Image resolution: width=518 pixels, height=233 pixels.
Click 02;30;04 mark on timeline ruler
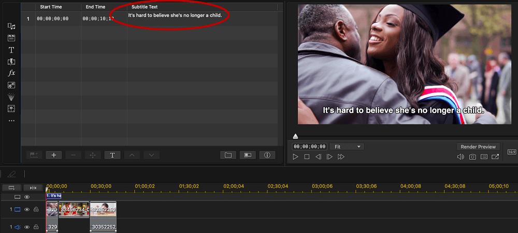[278, 186]
